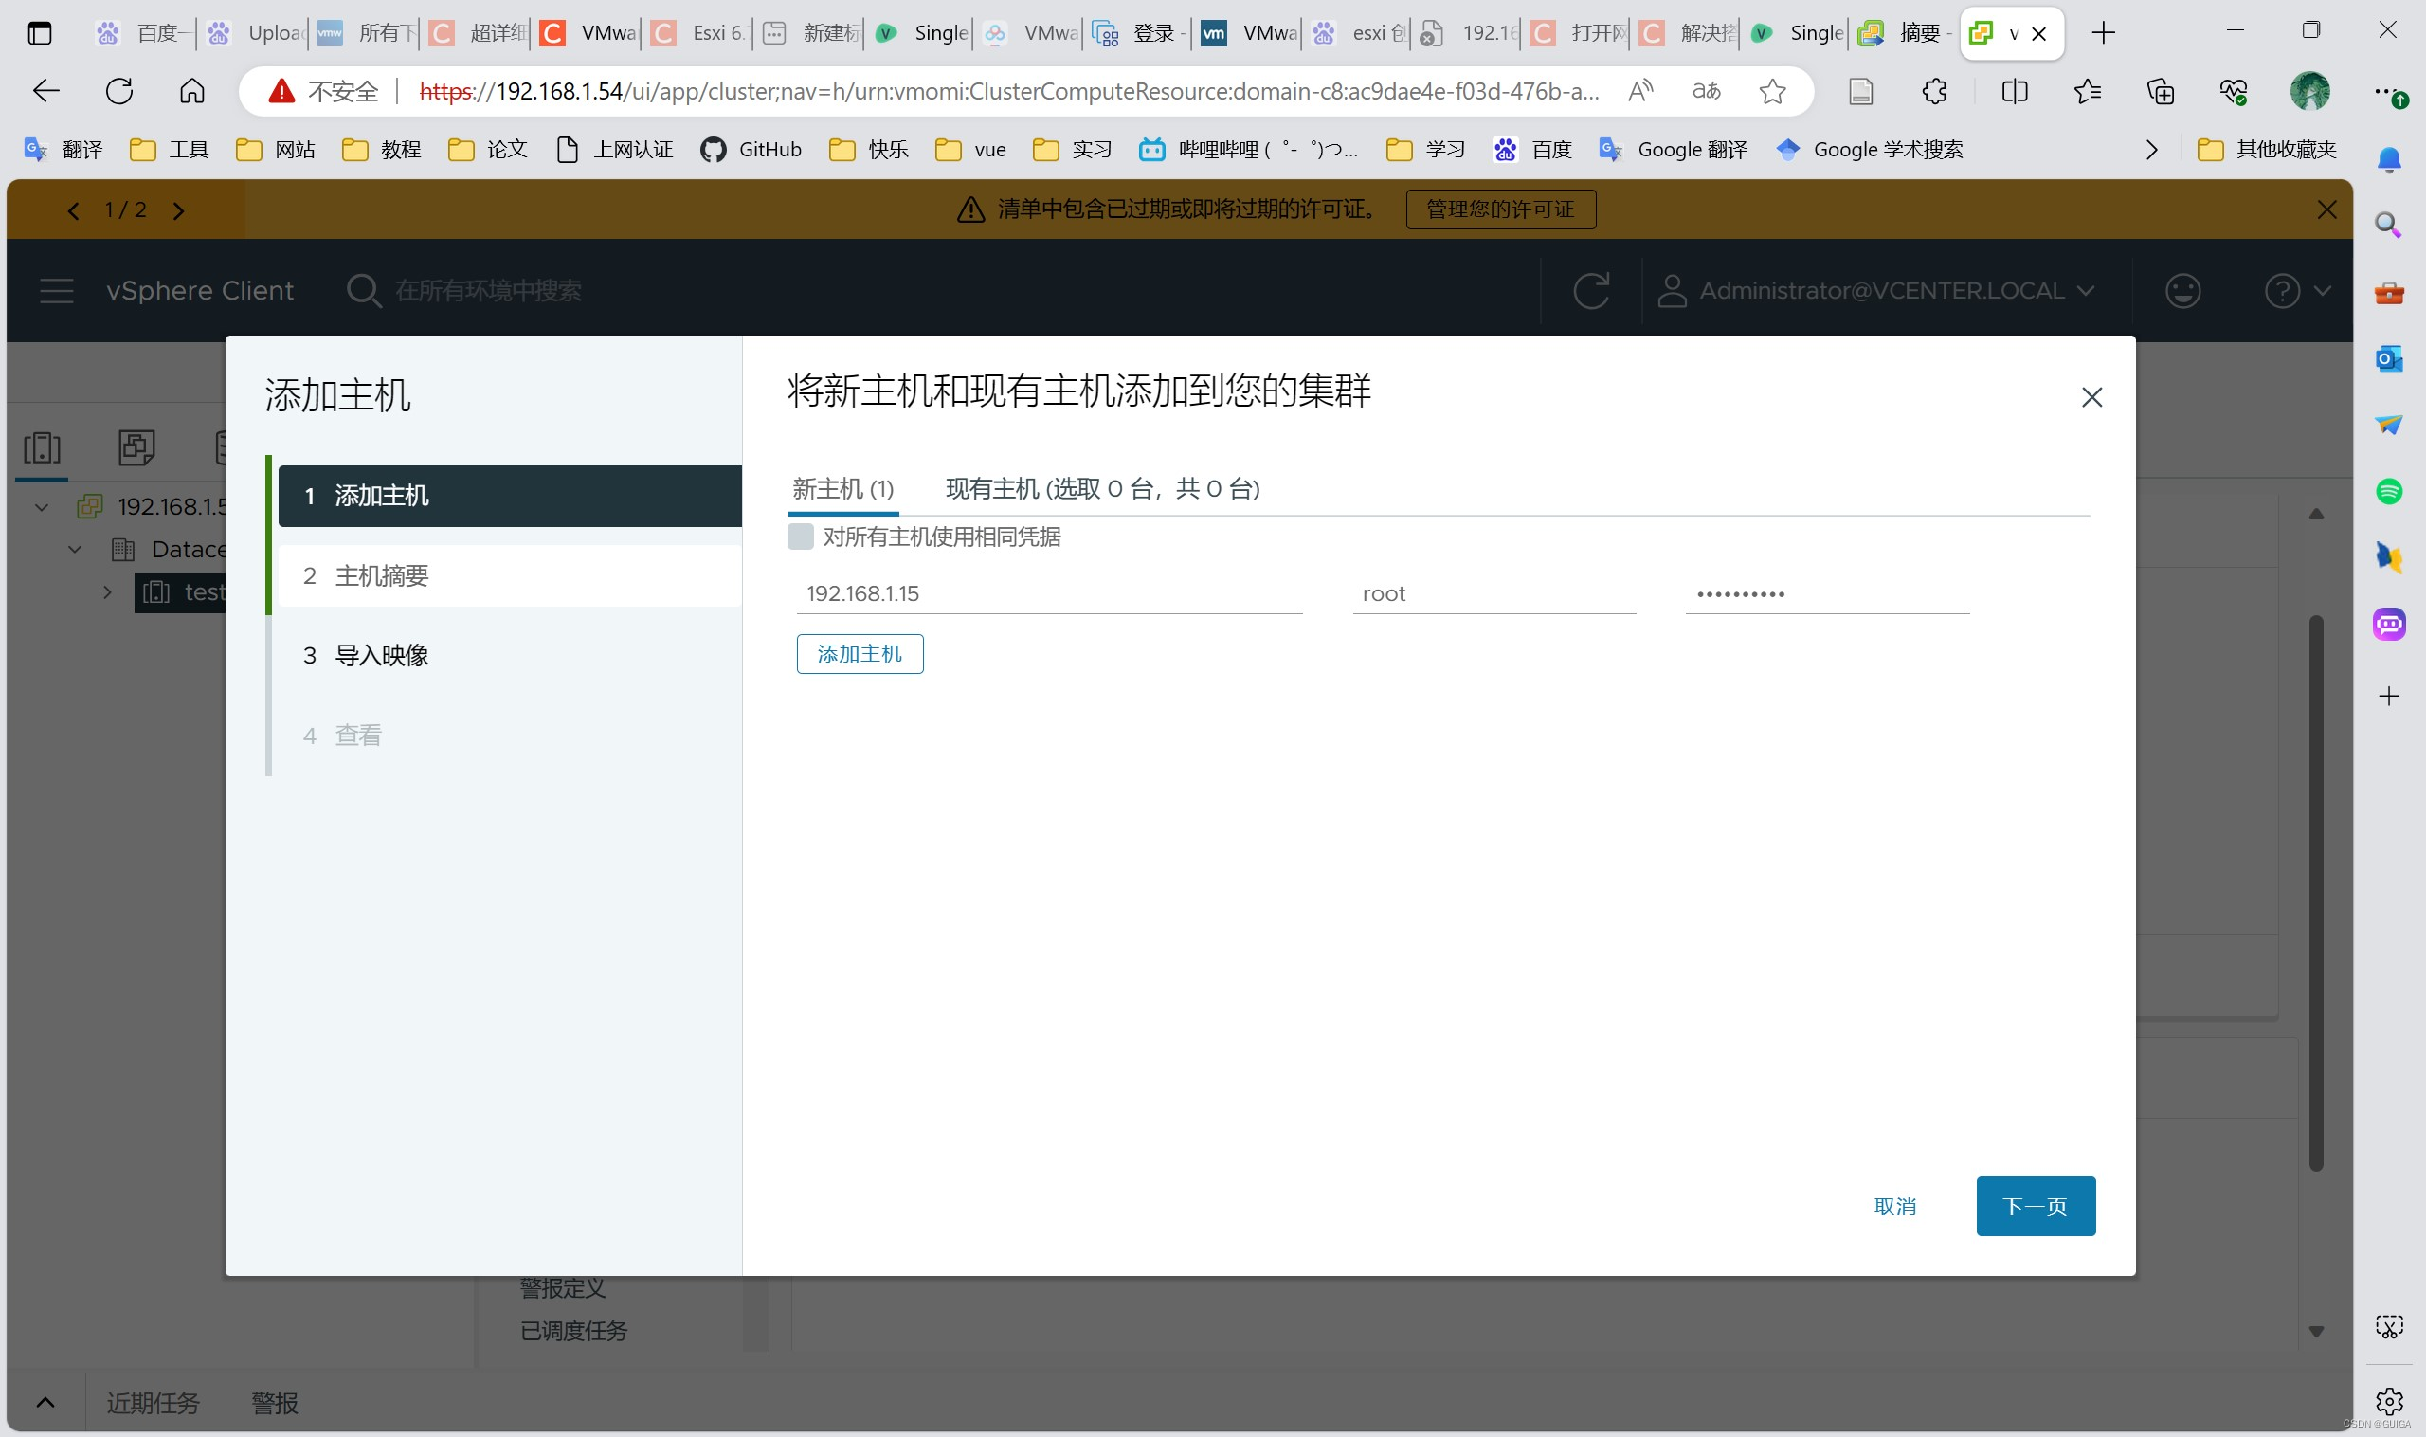Focus the username field containing root
The image size is (2426, 1437).
(x=1494, y=593)
